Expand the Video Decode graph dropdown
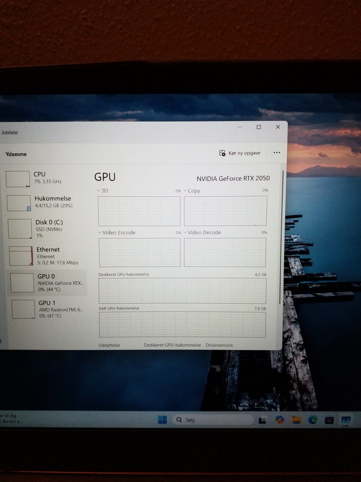361x482 pixels. click(x=202, y=232)
